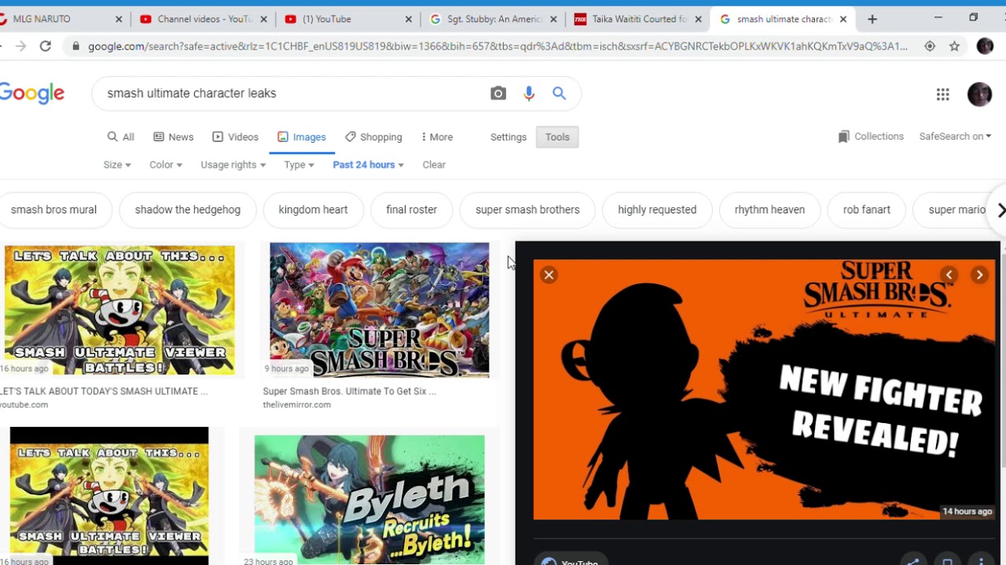Select the super smash brothers chip
This screenshot has height=565, width=1006.
527,210
